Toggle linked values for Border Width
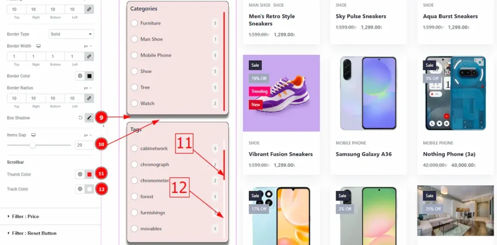The image size is (497, 245). [89, 56]
